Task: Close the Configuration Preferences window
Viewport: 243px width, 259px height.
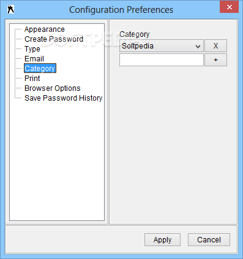Action: 229,7
